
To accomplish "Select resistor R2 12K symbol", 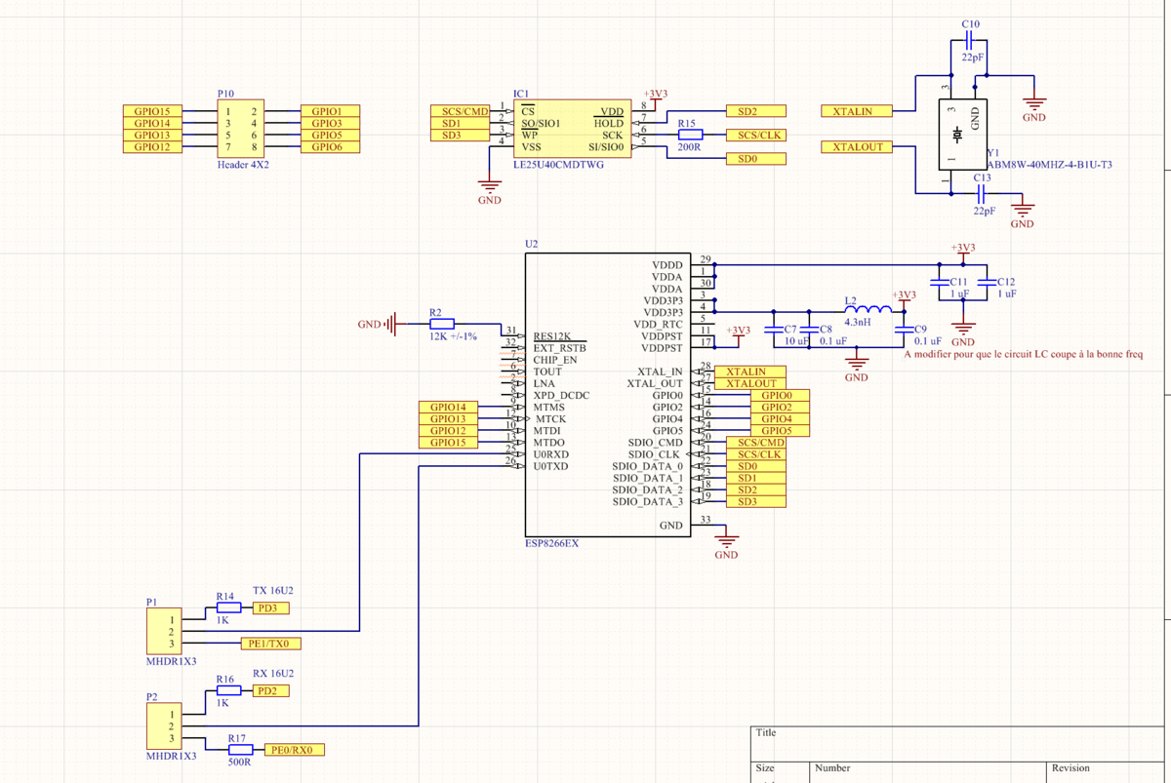I will coord(441,324).
